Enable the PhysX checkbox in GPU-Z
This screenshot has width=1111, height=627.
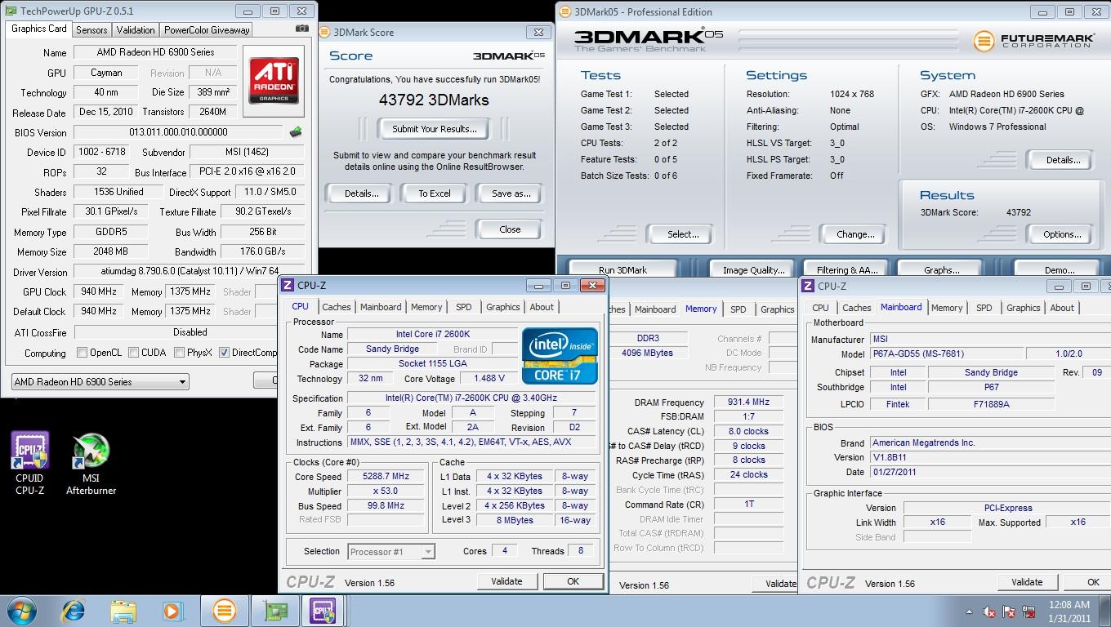(x=179, y=353)
